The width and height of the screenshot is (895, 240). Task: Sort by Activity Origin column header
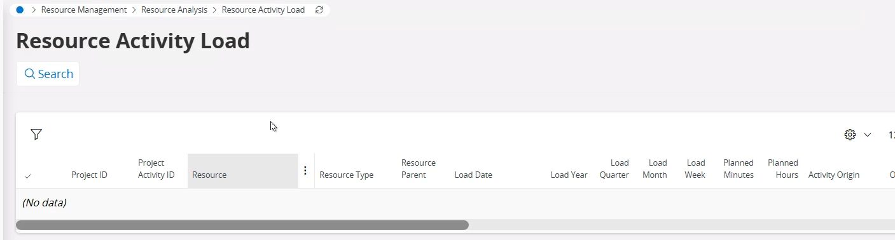tap(834, 175)
